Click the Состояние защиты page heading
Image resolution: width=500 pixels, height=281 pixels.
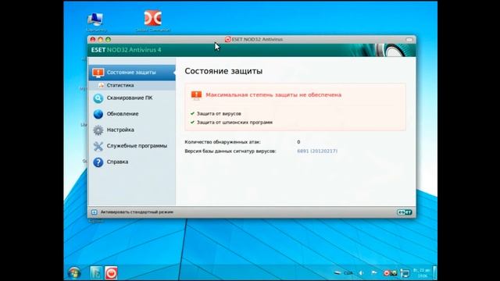(x=223, y=71)
